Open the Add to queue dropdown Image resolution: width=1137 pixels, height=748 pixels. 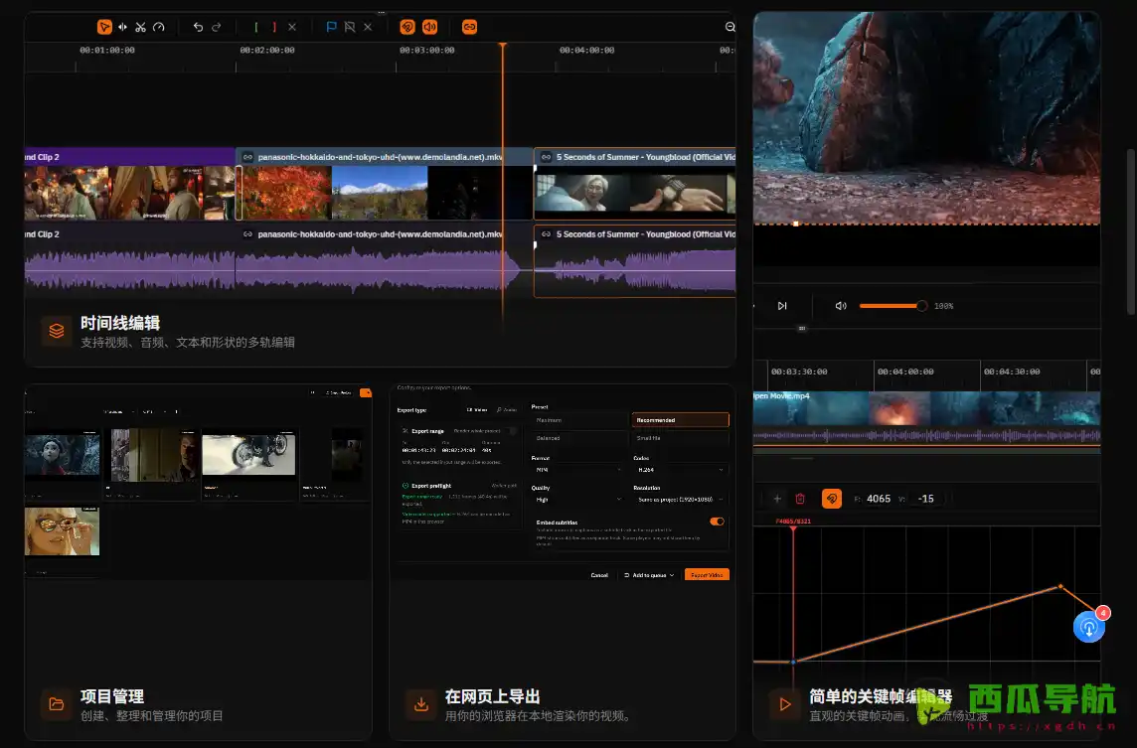click(x=649, y=575)
